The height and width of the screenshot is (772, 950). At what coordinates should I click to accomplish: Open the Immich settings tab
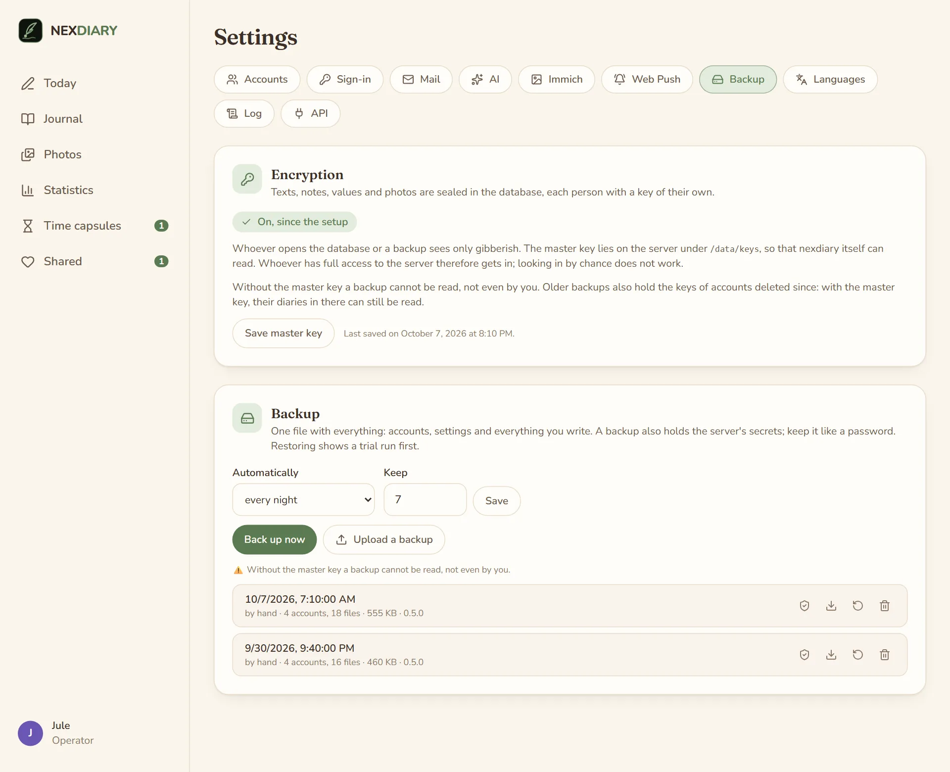pos(556,79)
